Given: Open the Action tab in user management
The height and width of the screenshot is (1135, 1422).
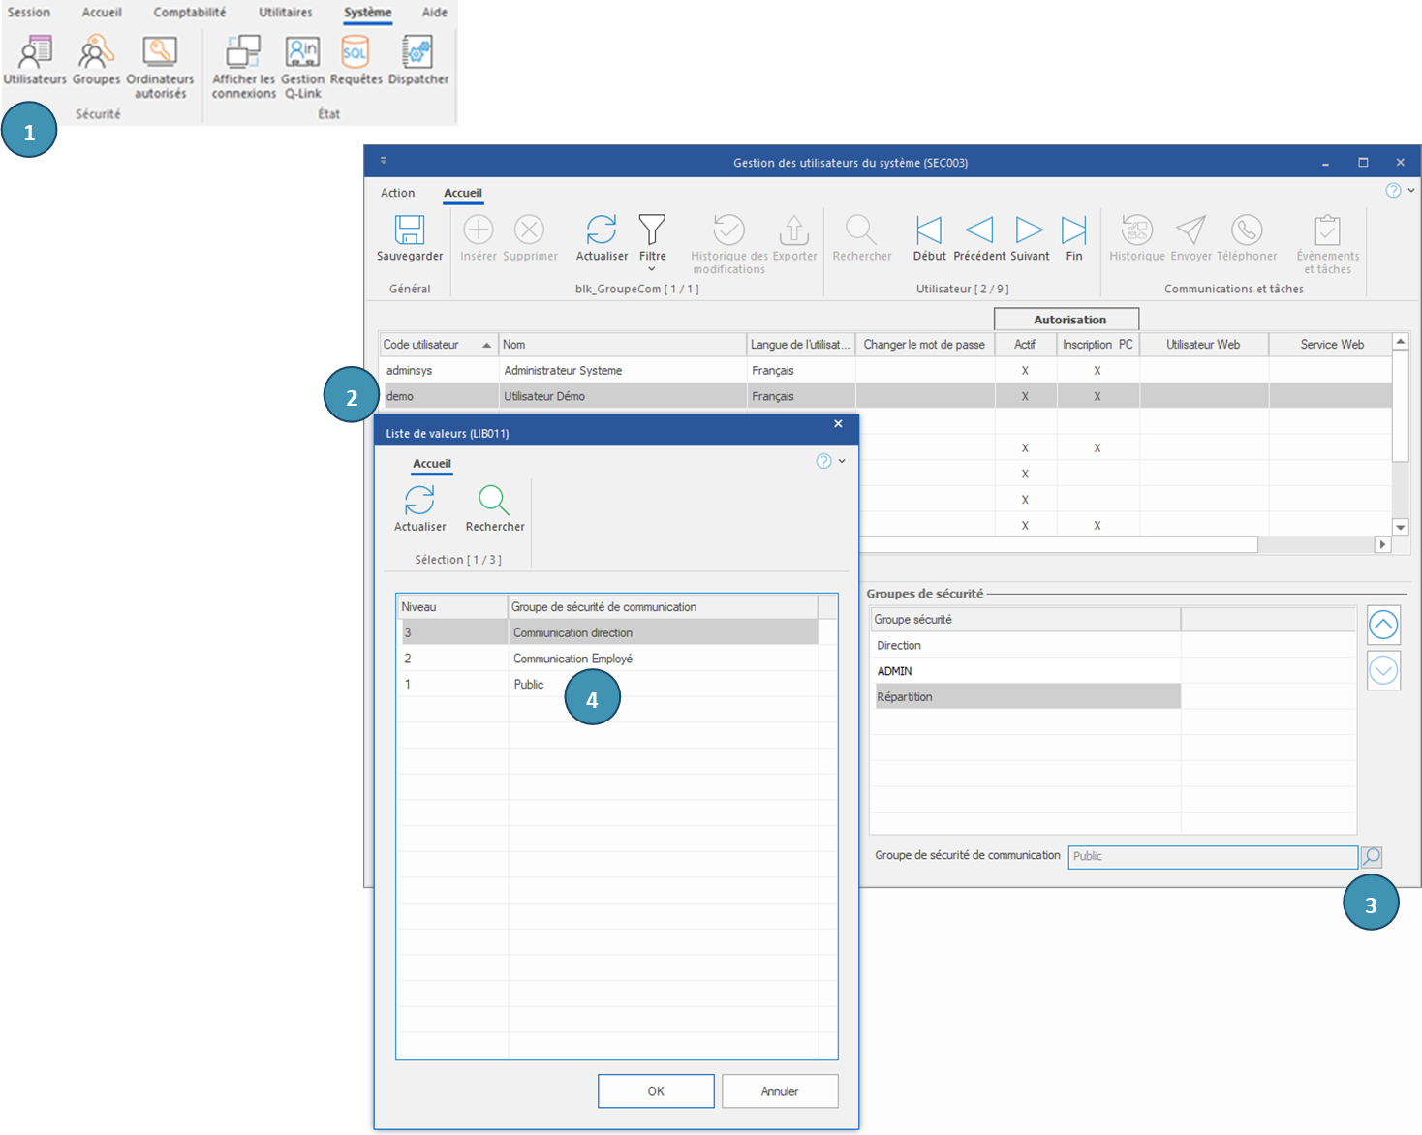Looking at the screenshot, I should pyautogui.click(x=397, y=193).
